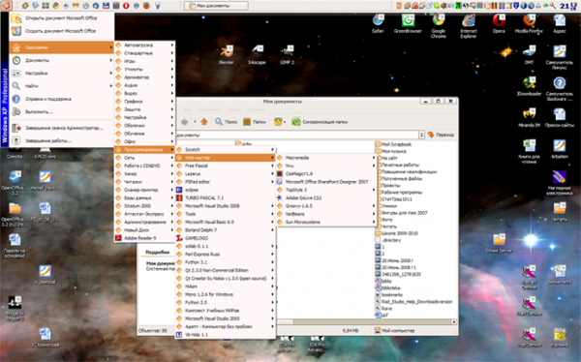Expand the NetBeans submenu
581x362 pixels.
[x=326, y=214]
